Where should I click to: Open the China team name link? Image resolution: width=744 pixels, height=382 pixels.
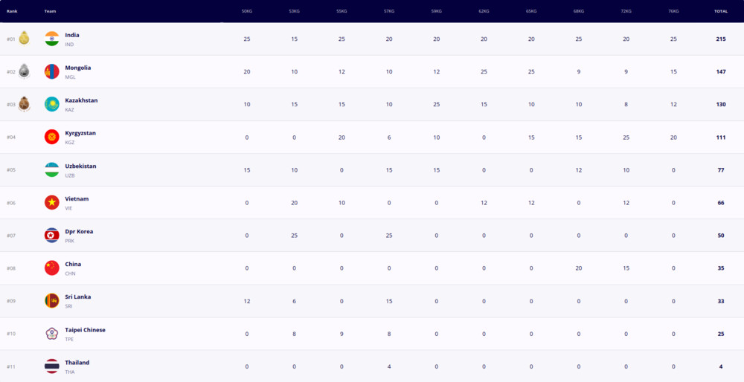point(73,265)
